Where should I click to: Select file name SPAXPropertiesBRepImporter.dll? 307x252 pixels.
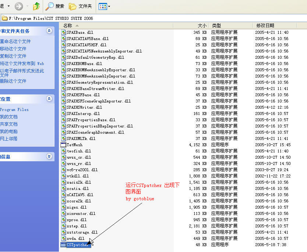coord(100,126)
